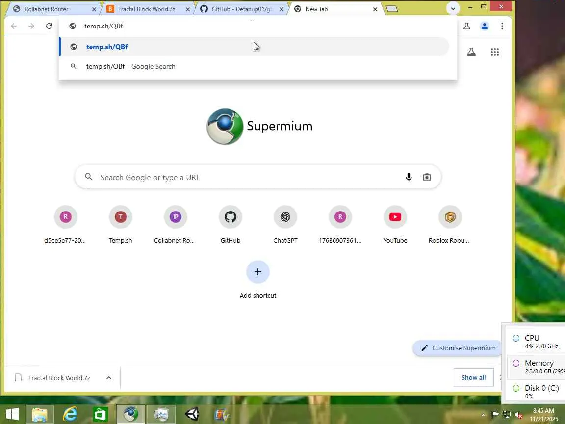565x424 pixels.
Task: Select the temp.sh/QBf URL suggestion
Action: (255, 47)
